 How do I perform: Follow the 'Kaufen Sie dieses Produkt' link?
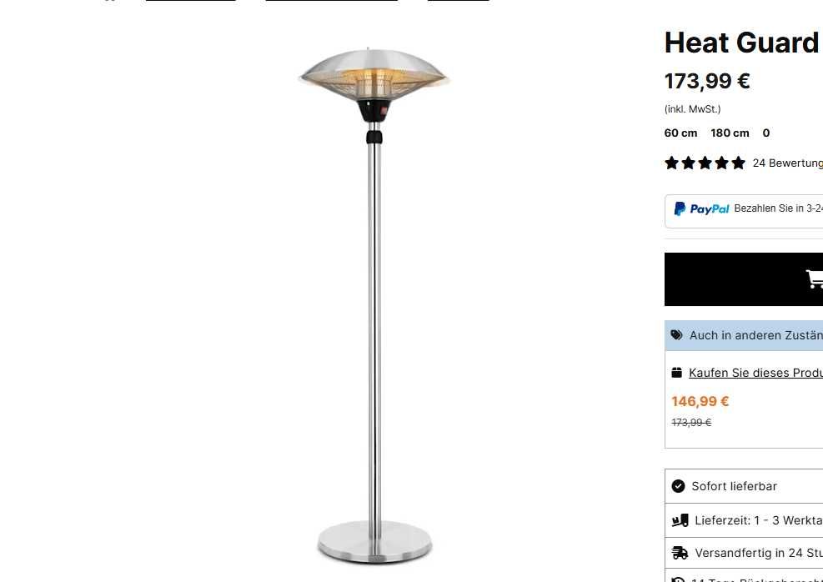click(755, 373)
